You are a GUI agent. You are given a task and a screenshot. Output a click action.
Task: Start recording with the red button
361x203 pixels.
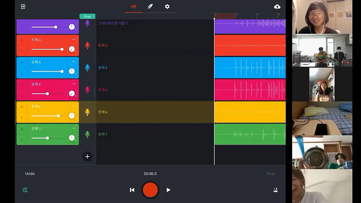(x=150, y=190)
